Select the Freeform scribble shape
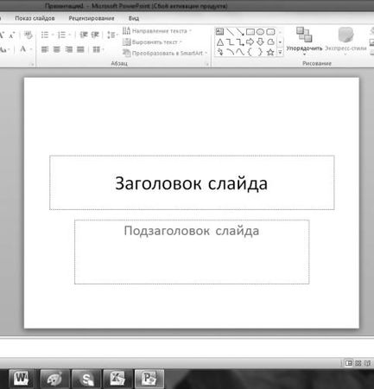 [x=220, y=52]
